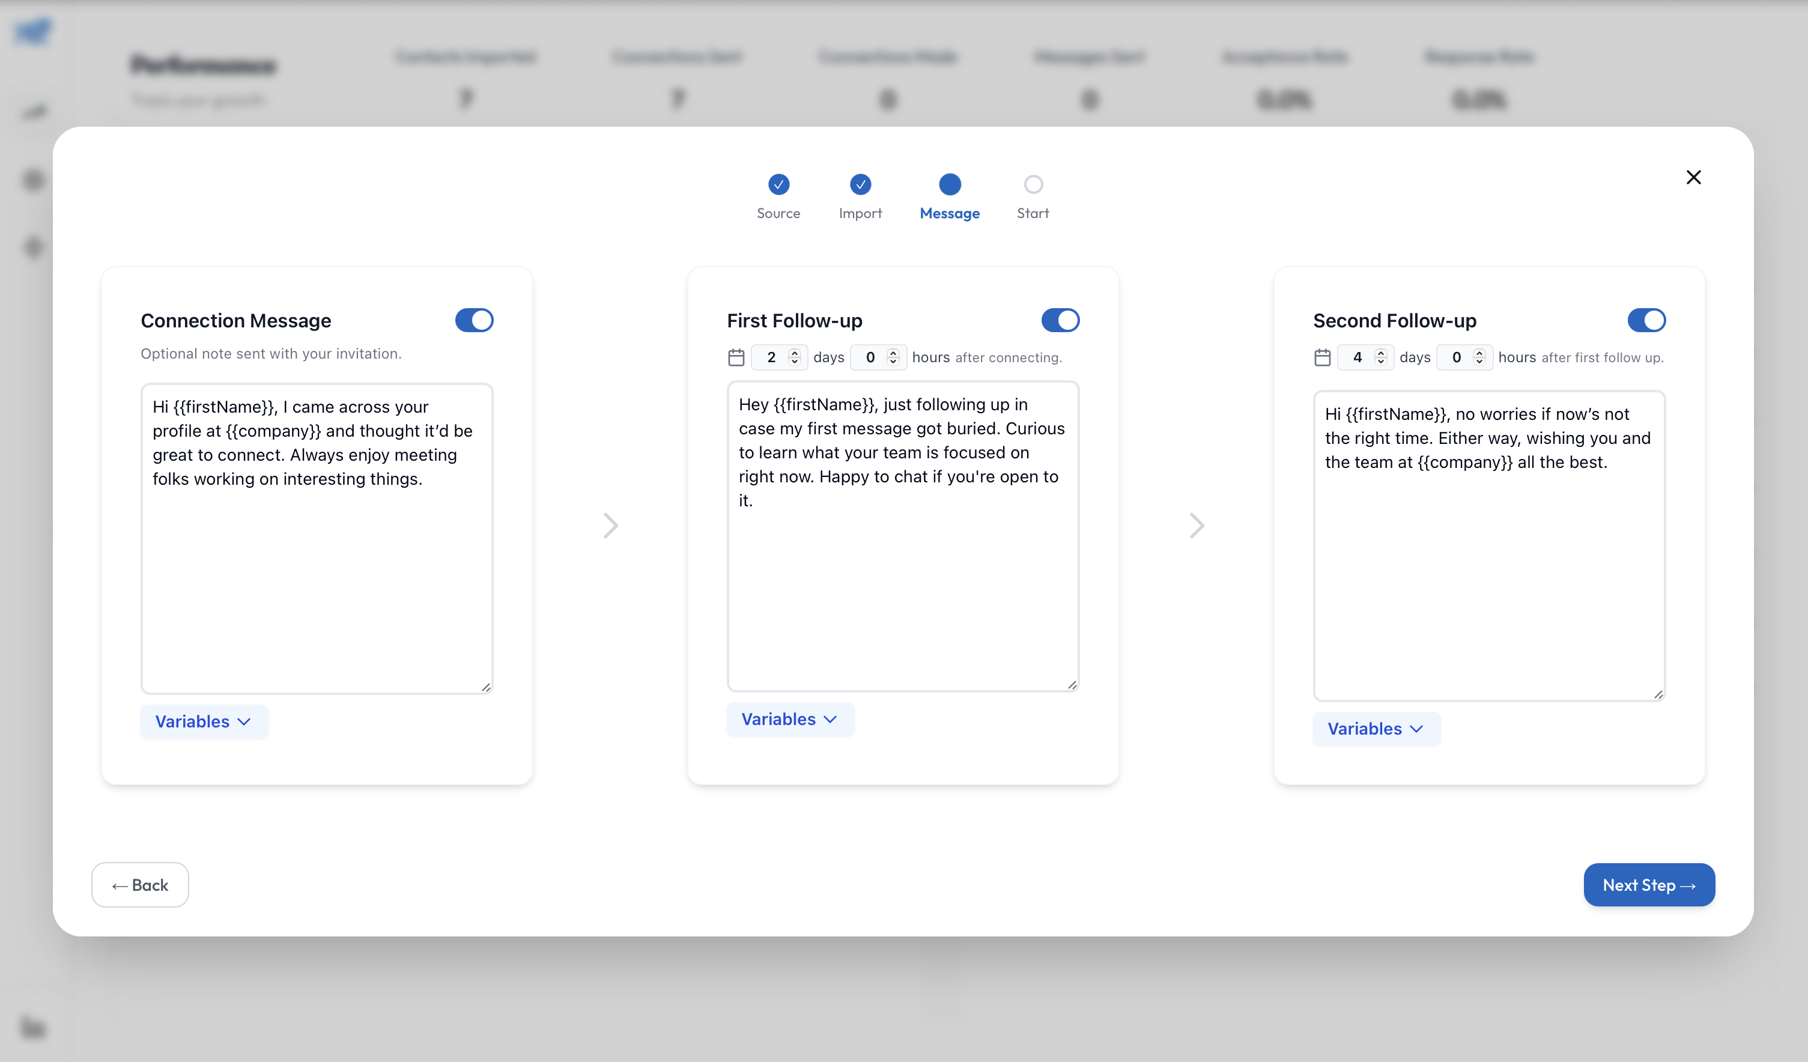Switch off the Second Follow-up toggle
The height and width of the screenshot is (1062, 1808).
pyautogui.click(x=1646, y=320)
